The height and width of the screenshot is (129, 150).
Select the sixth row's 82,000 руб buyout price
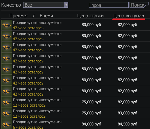pos(127,80)
